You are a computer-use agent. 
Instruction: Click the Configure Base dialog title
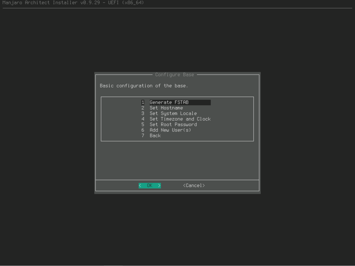click(x=175, y=75)
